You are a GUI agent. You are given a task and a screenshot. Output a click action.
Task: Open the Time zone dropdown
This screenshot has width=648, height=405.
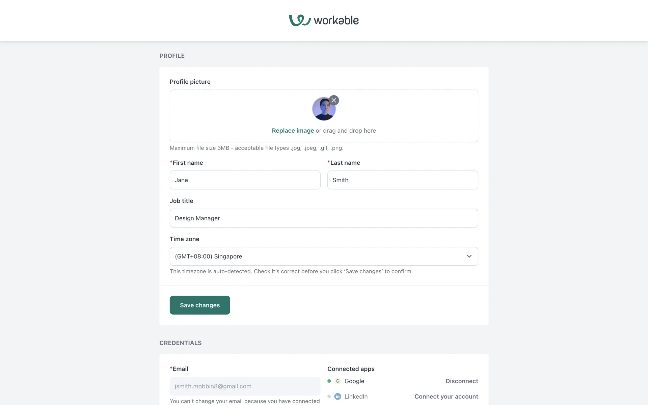317,256
